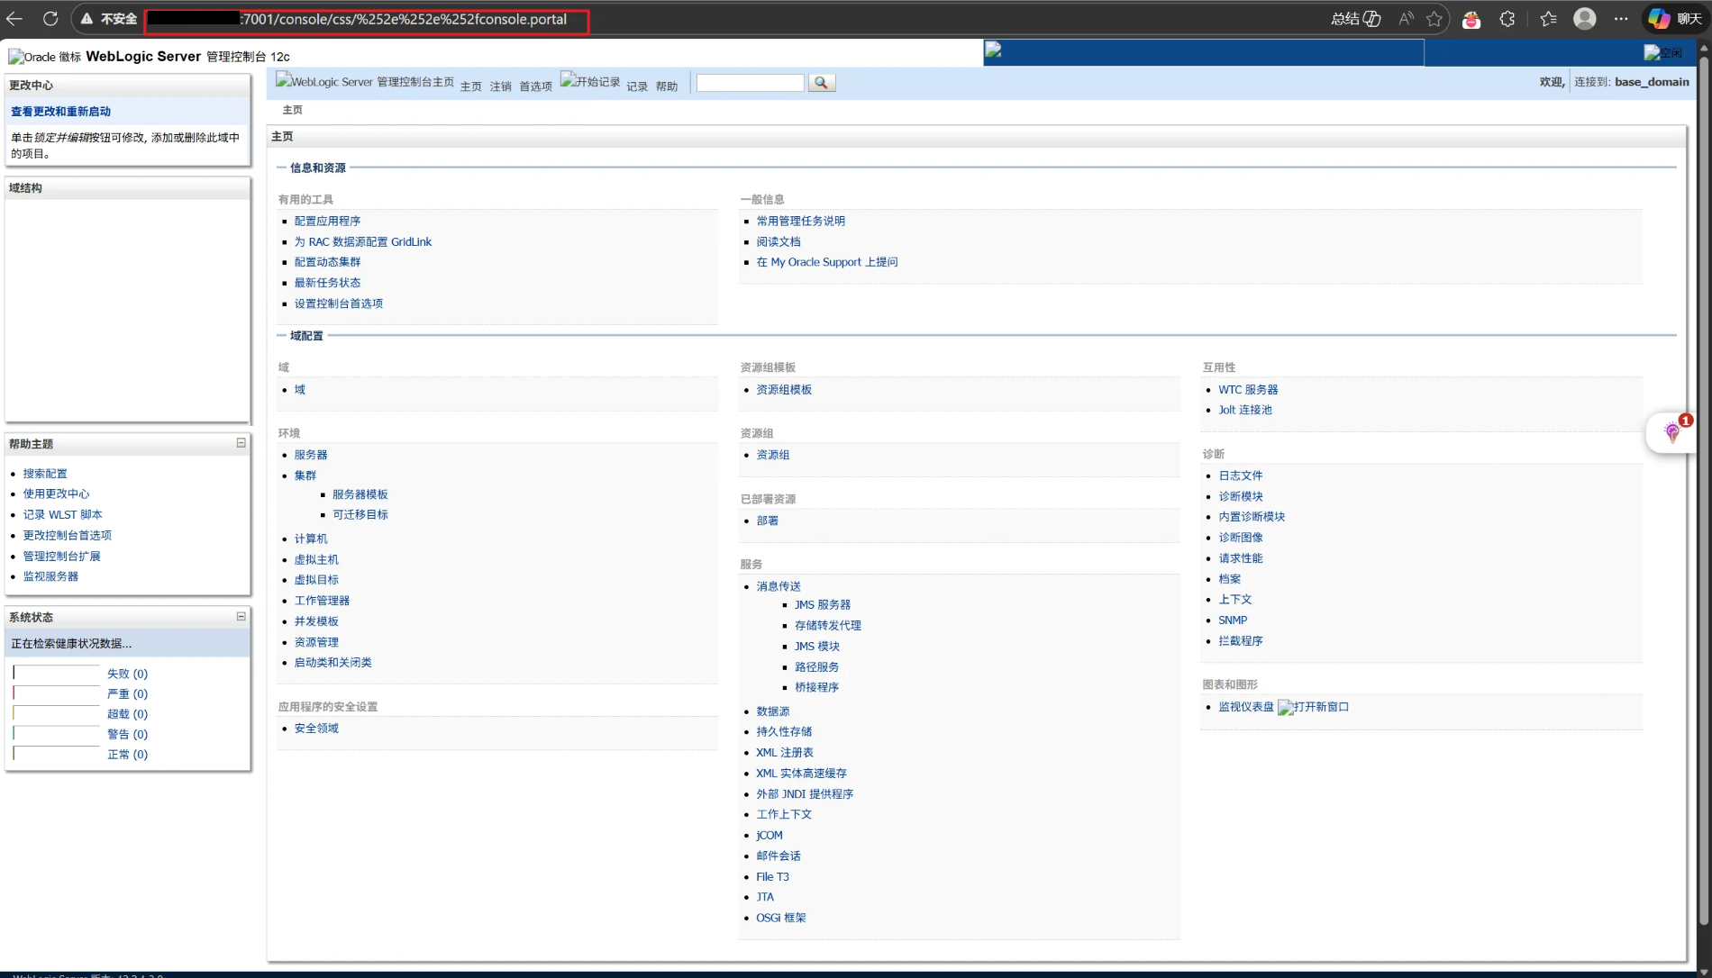Open the 监视仪表盘 link
The image size is (1712, 978).
[x=1246, y=707]
